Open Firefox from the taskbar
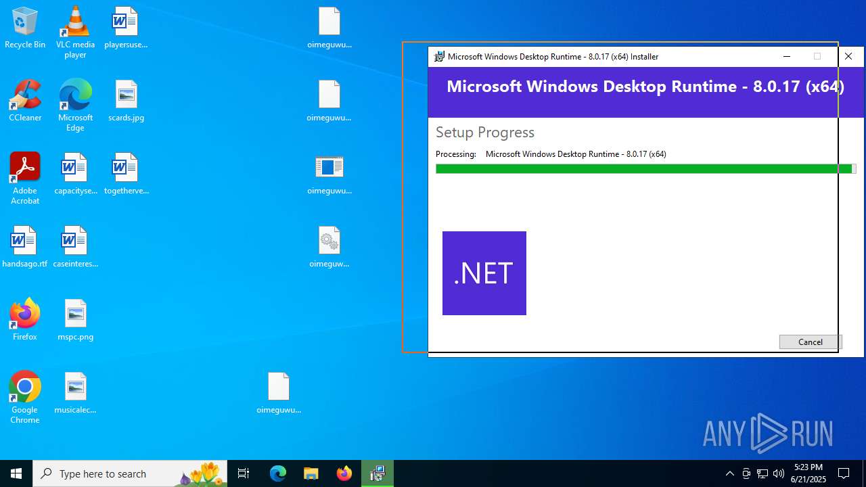866x487 pixels. coord(344,473)
